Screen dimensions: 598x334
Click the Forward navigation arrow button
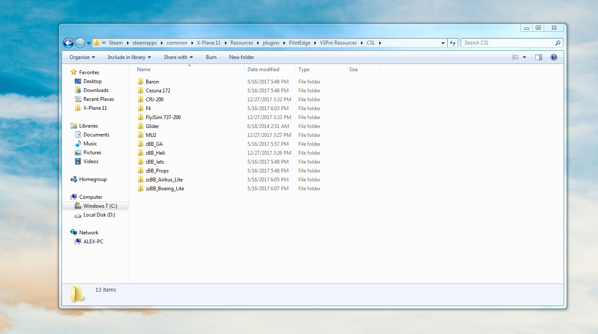point(80,43)
